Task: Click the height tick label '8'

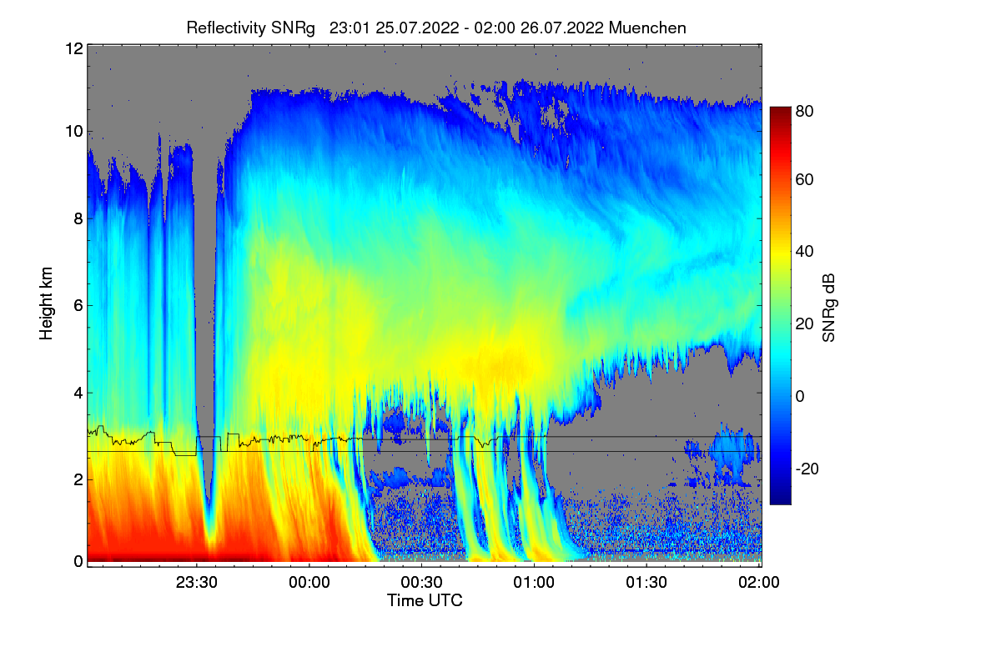Action: pyautogui.click(x=78, y=218)
